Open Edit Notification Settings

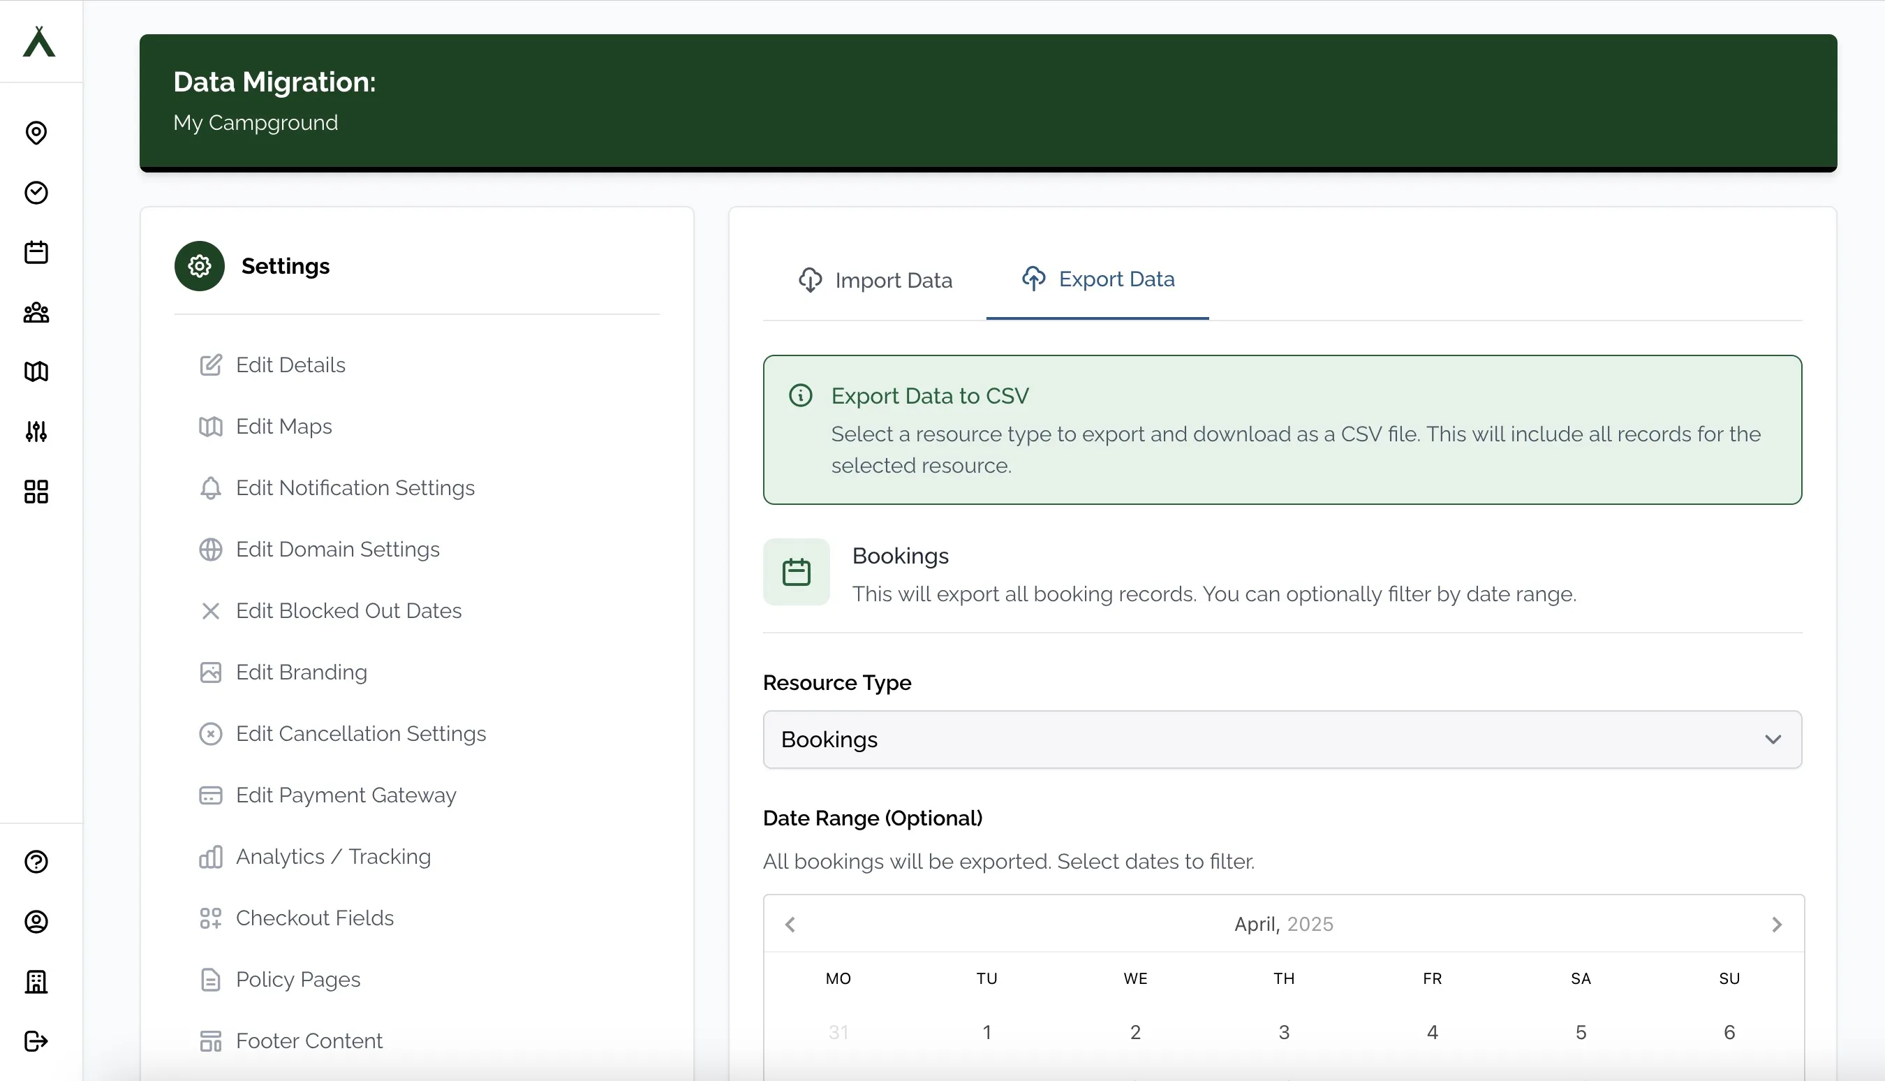click(355, 488)
